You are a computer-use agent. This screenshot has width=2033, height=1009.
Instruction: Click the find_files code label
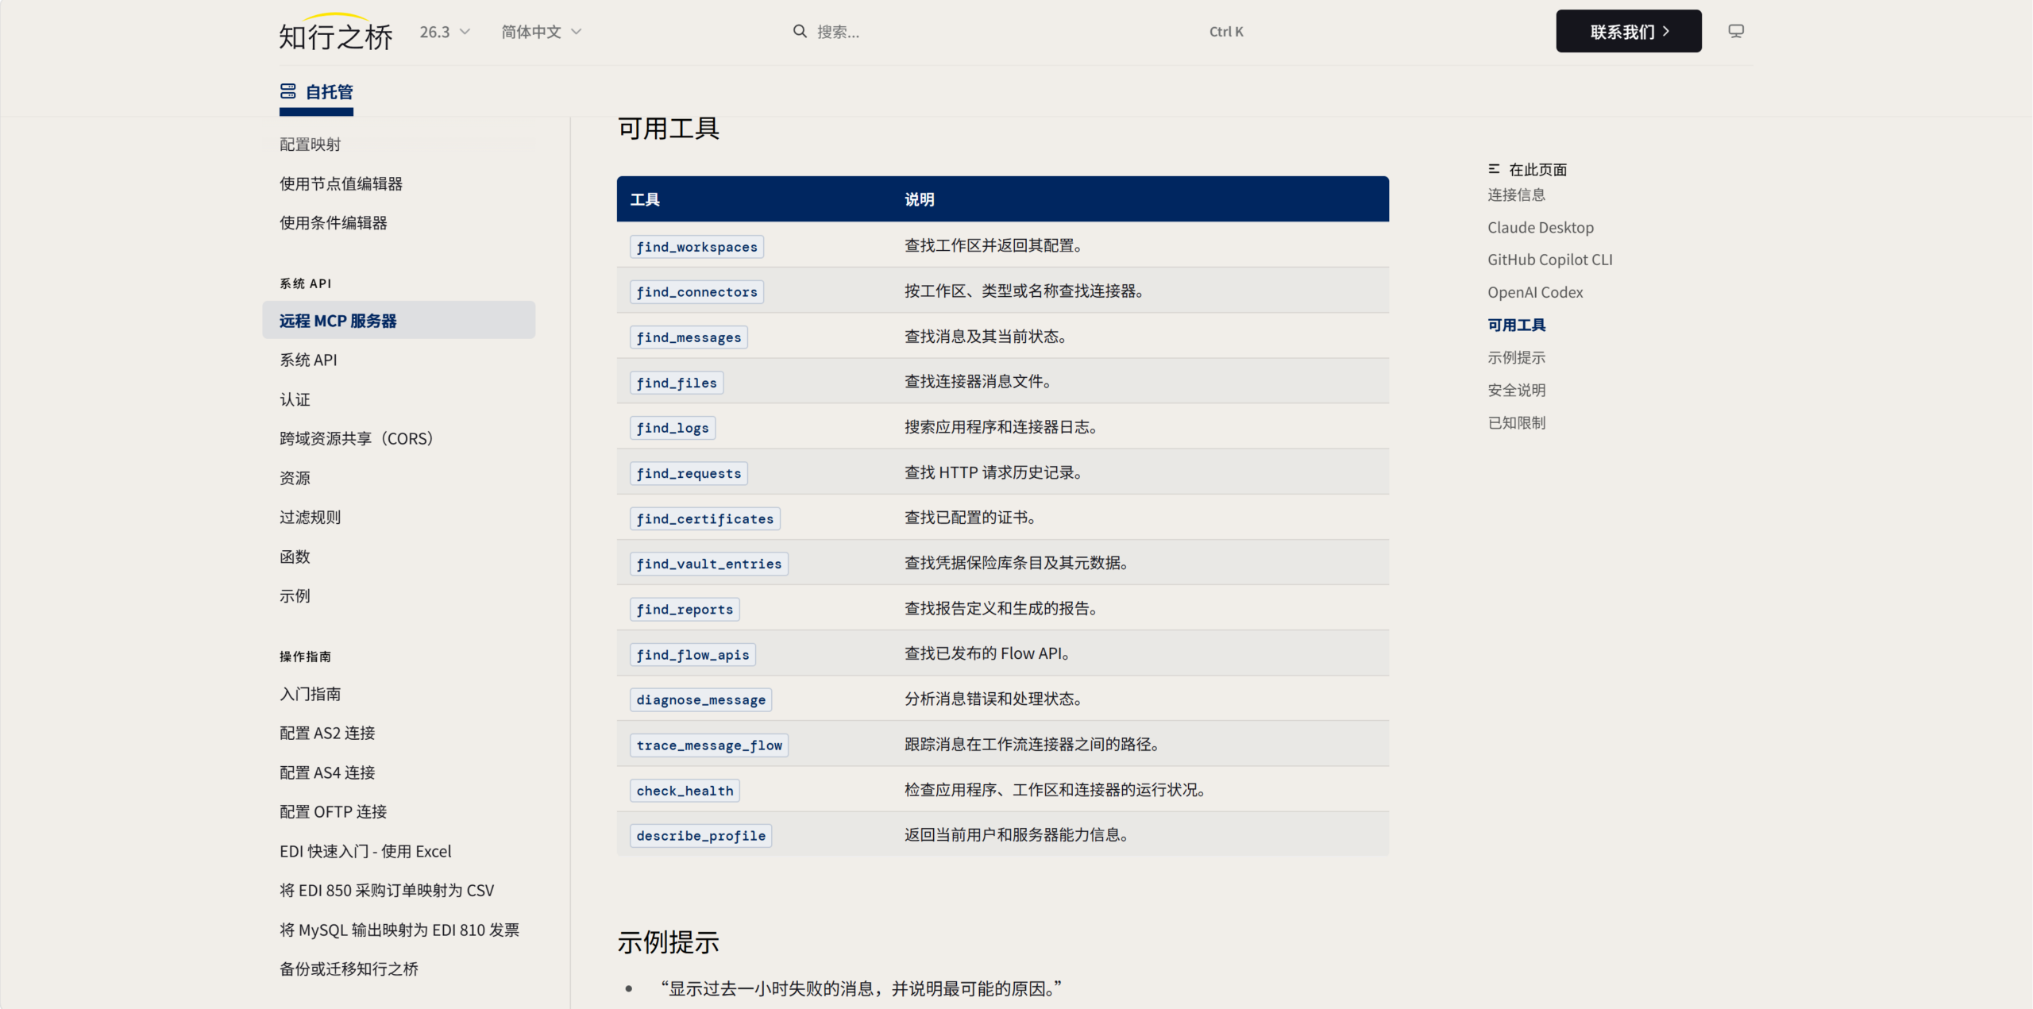click(x=677, y=383)
